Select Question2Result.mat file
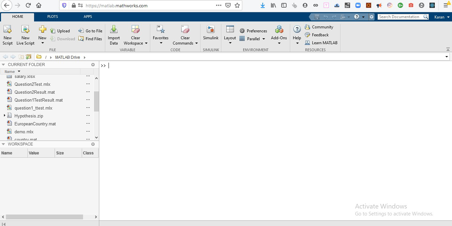The image size is (452, 226). [34, 92]
